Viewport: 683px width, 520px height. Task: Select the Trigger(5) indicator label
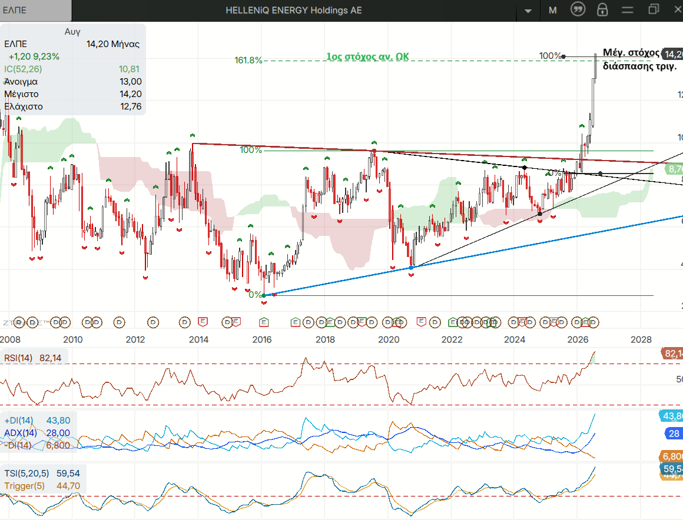click(24, 486)
